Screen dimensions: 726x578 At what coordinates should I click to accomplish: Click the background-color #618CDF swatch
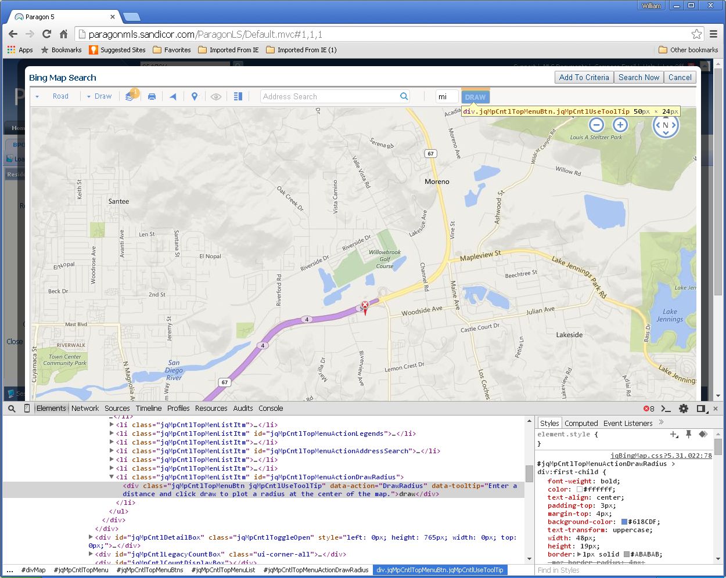[x=624, y=522]
